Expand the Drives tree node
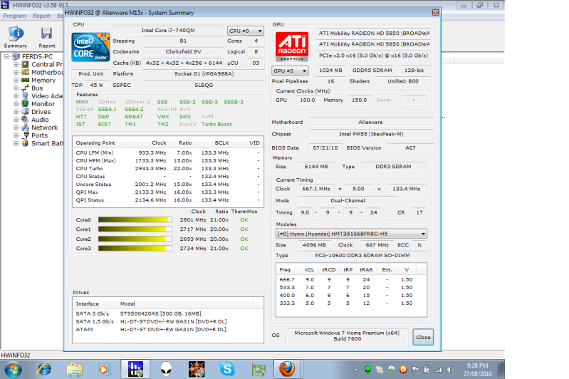Viewport: 569px width, 379px height. (x=16, y=112)
